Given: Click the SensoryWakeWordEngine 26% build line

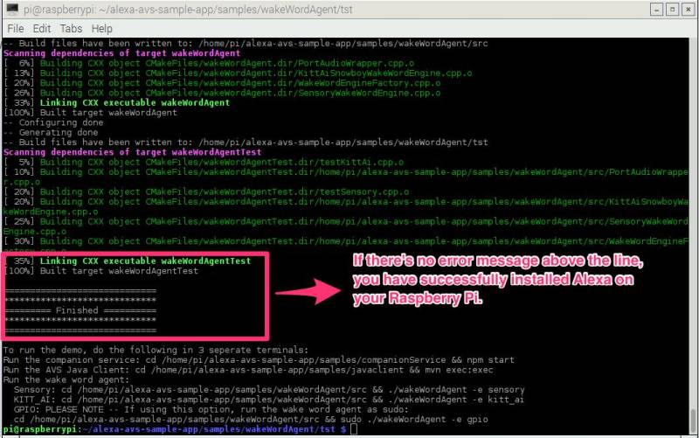Looking at the screenshot, I should click(x=222, y=93).
